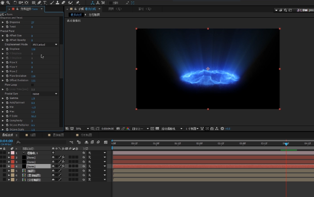Open viewer magnification 50% dropdown
The width and height of the screenshot is (314, 197).
pos(80,129)
